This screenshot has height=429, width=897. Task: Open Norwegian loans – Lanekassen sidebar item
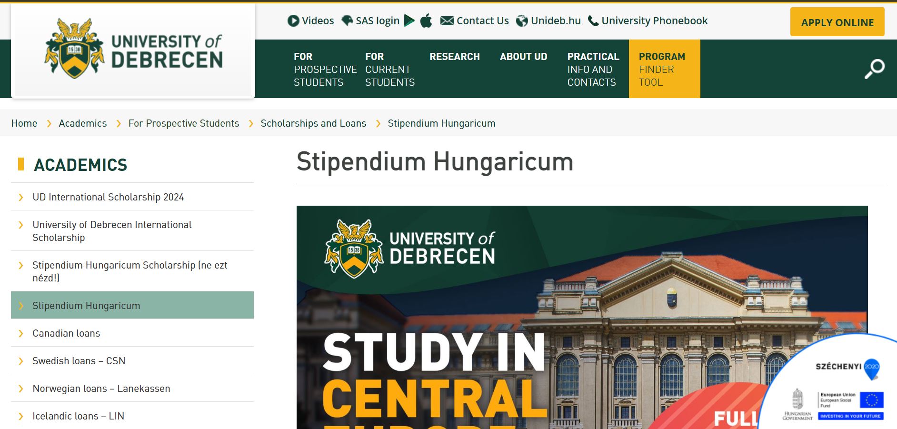[x=132, y=388]
